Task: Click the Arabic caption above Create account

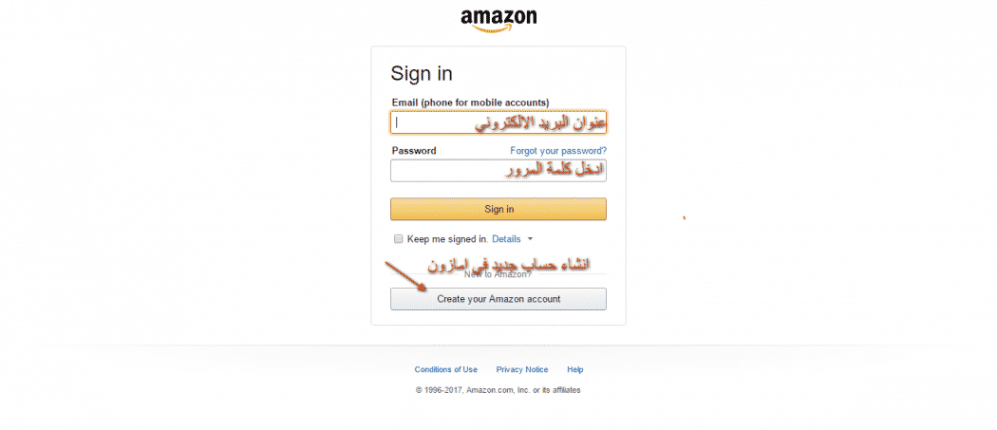Action: (x=510, y=265)
